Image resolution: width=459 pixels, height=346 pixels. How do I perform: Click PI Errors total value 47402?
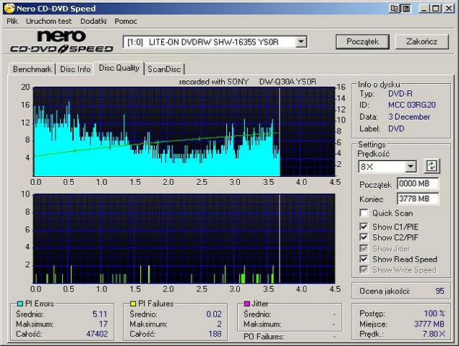[x=97, y=334]
